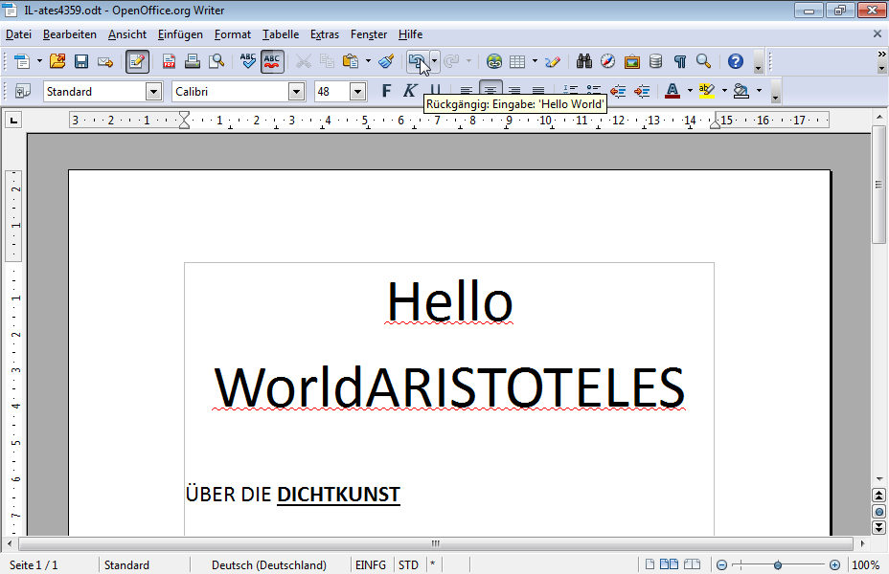Zoom out with the minus button
Image resolution: width=889 pixels, height=574 pixels.
tap(721, 565)
